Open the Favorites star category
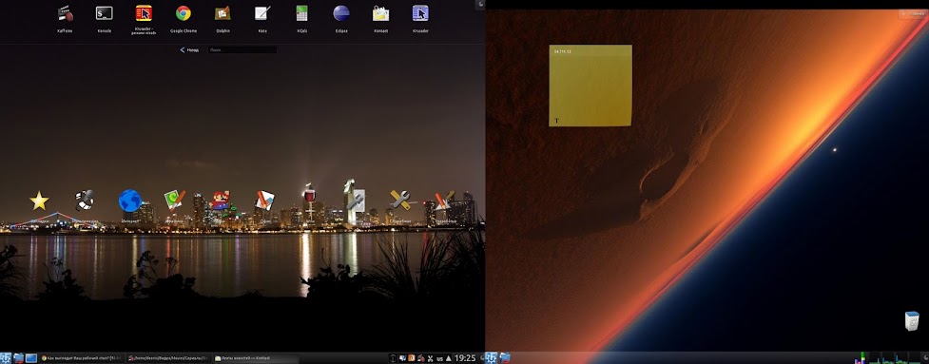The height and width of the screenshot is (364, 929). 39,201
